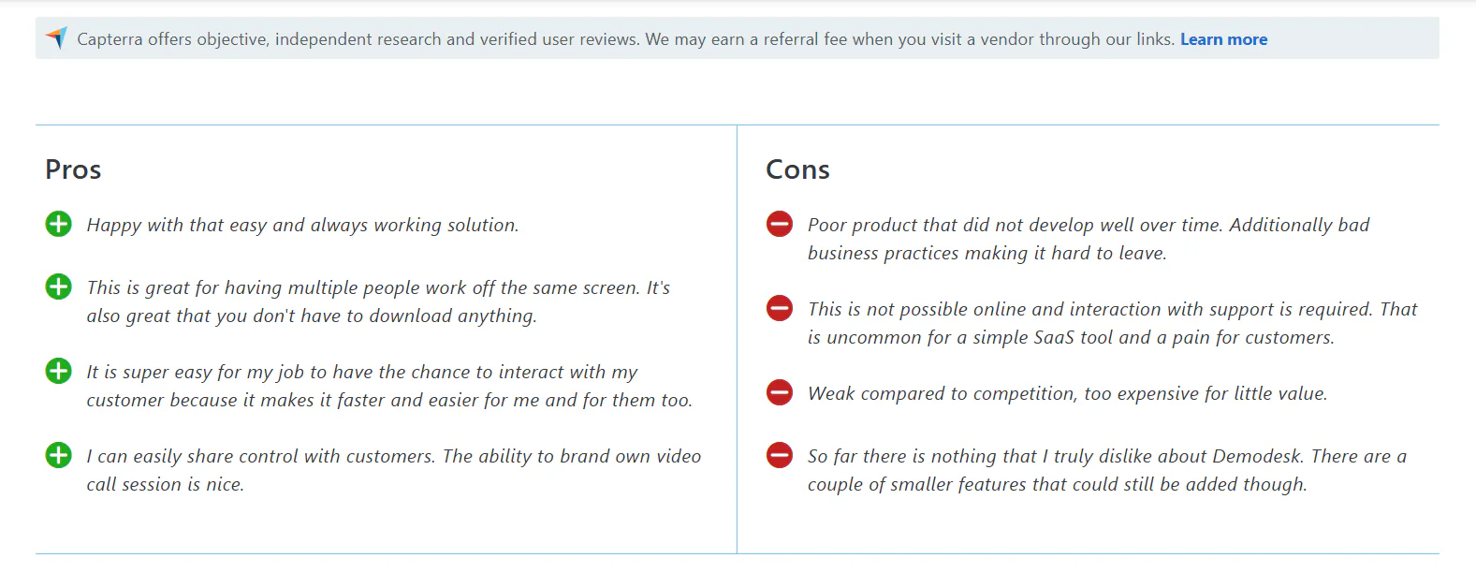
Task: Click the Capterra arrow logo icon
Action: [x=56, y=38]
